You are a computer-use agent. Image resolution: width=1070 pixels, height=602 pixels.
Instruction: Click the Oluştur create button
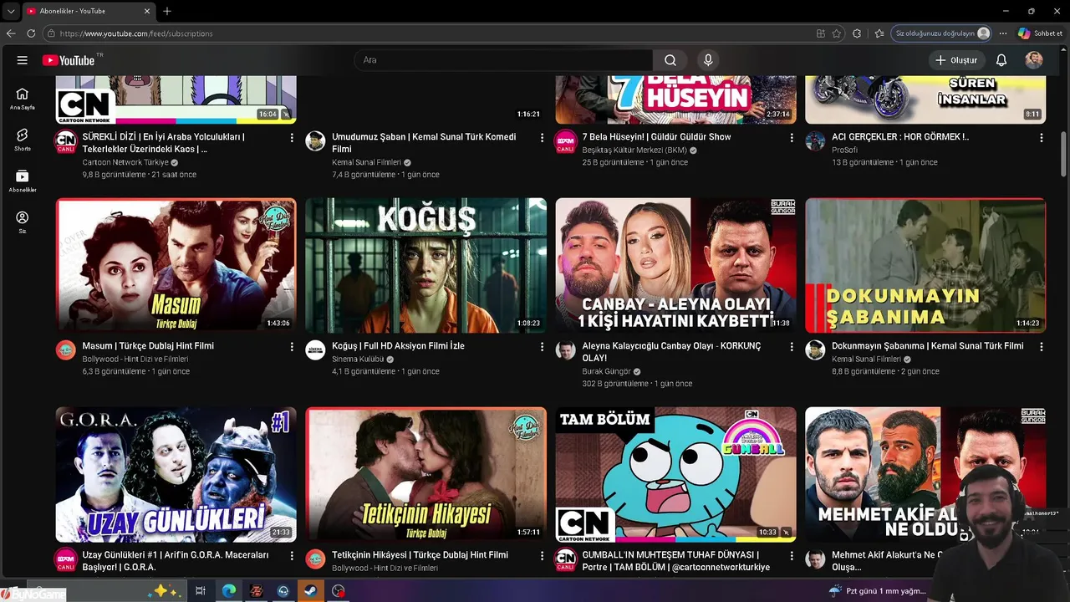click(x=955, y=60)
